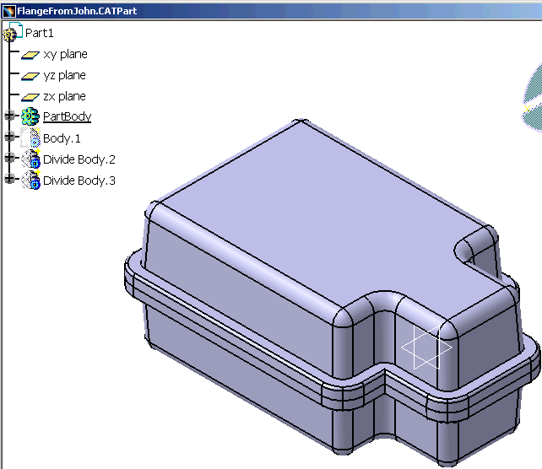Select the Part1 label in tree
The height and width of the screenshot is (469, 542).
click(40, 33)
